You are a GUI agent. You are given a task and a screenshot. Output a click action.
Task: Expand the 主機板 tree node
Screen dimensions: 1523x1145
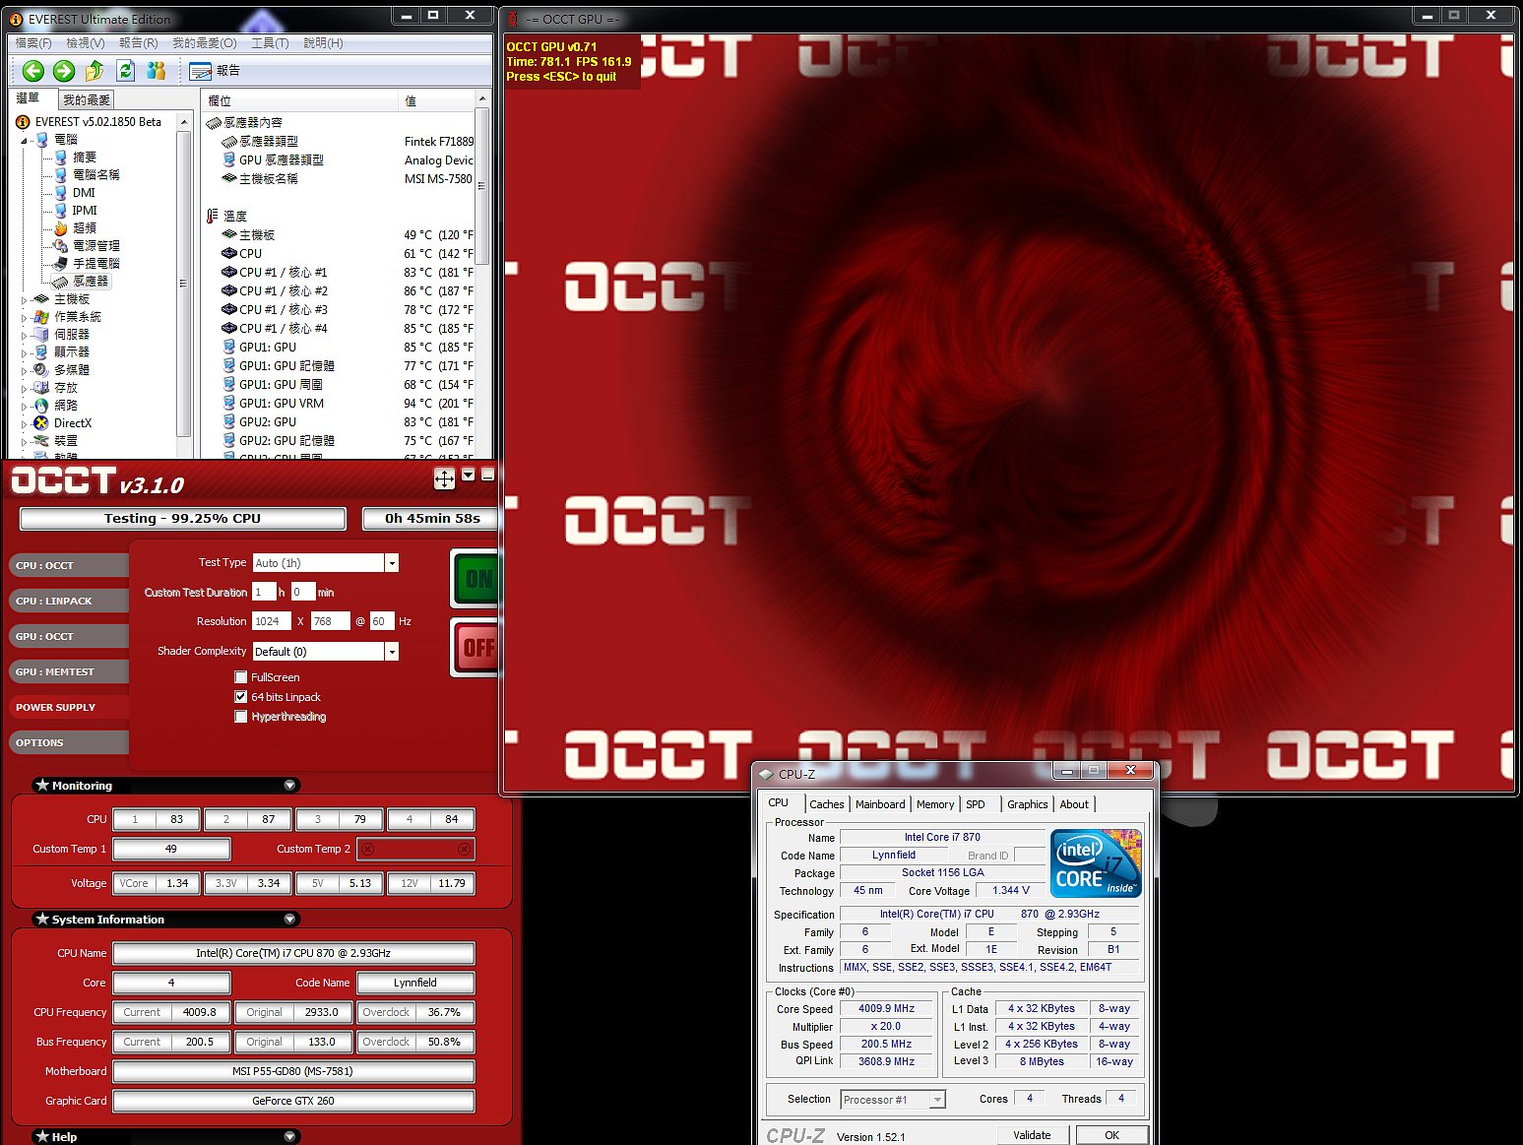pos(25,299)
